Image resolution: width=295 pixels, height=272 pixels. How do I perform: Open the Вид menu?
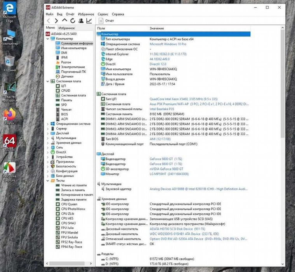click(x=59, y=14)
